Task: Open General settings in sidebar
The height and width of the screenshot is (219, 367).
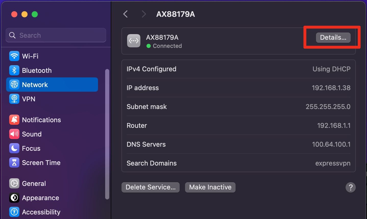Action: 34,183
